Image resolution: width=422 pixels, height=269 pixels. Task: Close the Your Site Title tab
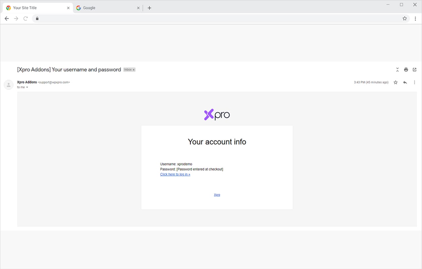coord(68,8)
